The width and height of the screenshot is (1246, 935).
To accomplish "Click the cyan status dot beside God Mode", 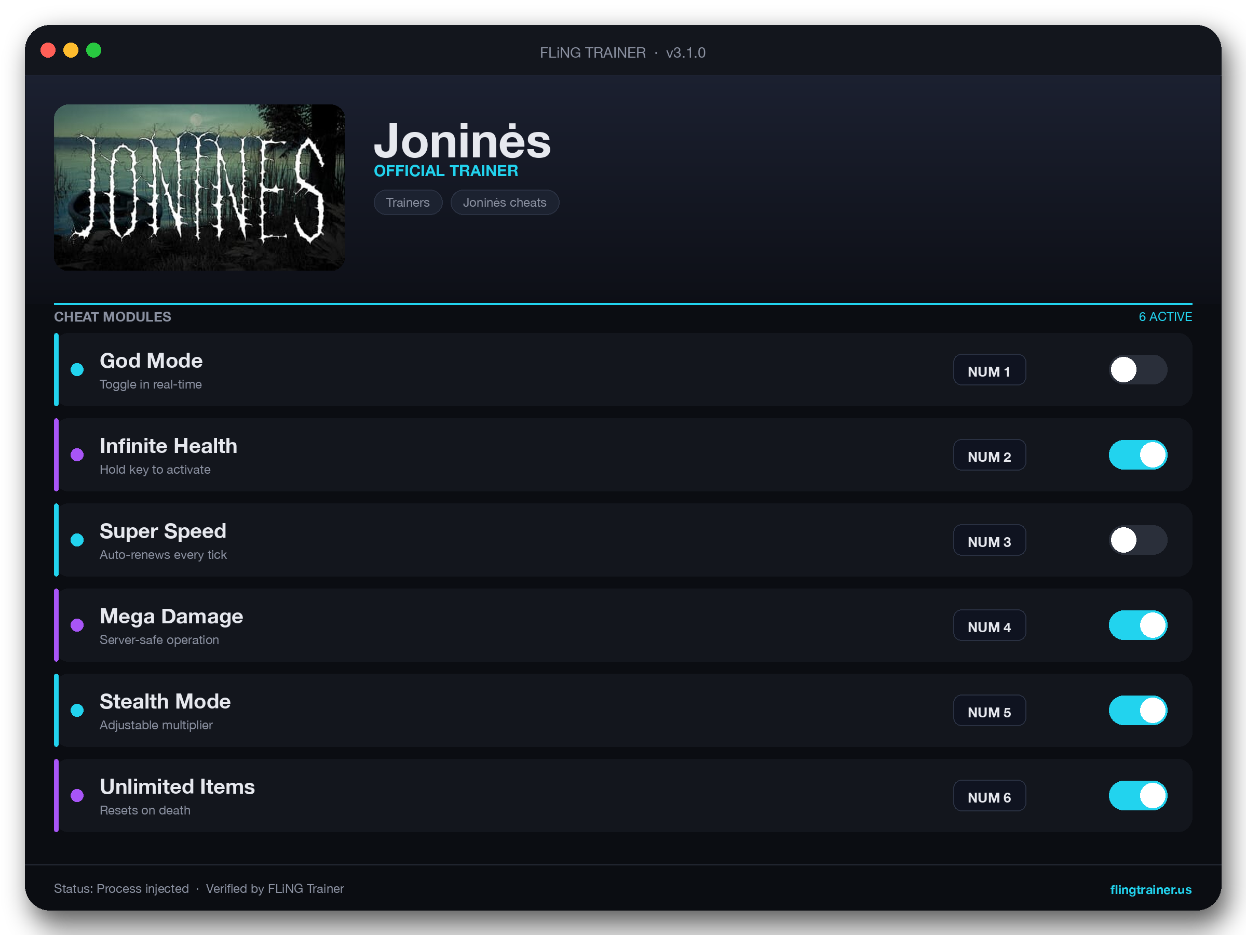I will pos(77,370).
